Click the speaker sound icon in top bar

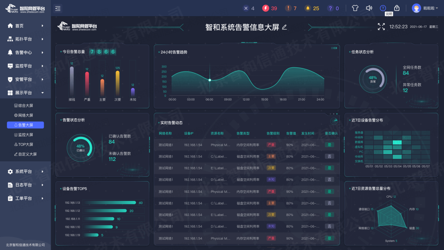[x=369, y=7]
